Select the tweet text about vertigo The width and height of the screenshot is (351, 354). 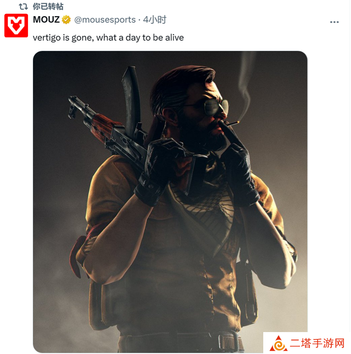pyautogui.click(x=108, y=38)
